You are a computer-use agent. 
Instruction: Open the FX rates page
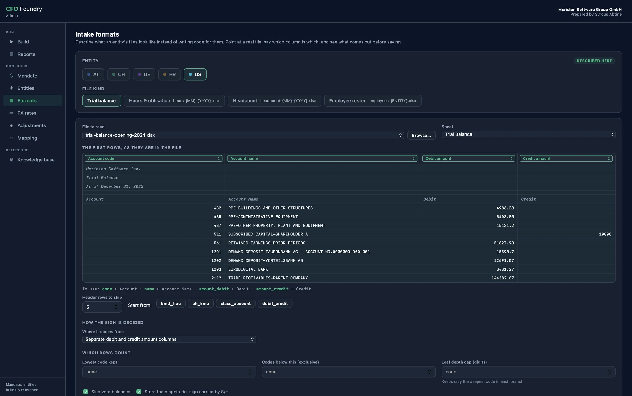(x=33, y=113)
